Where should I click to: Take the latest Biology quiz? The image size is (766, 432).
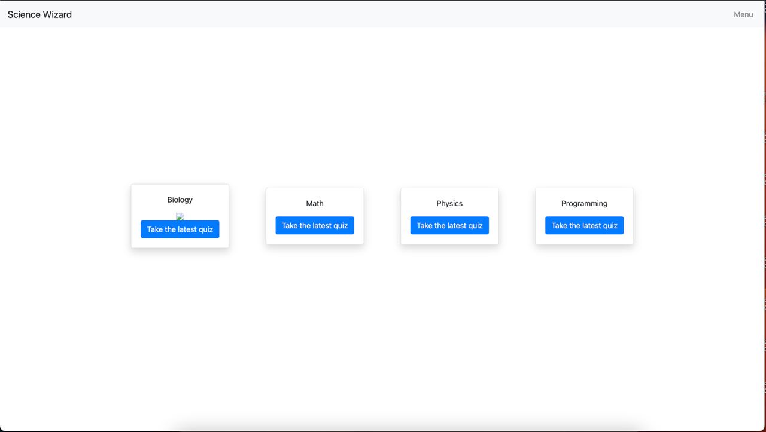180,229
